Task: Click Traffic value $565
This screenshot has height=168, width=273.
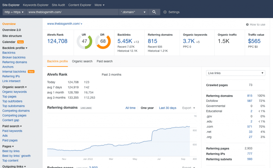Action: (x=254, y=41)
